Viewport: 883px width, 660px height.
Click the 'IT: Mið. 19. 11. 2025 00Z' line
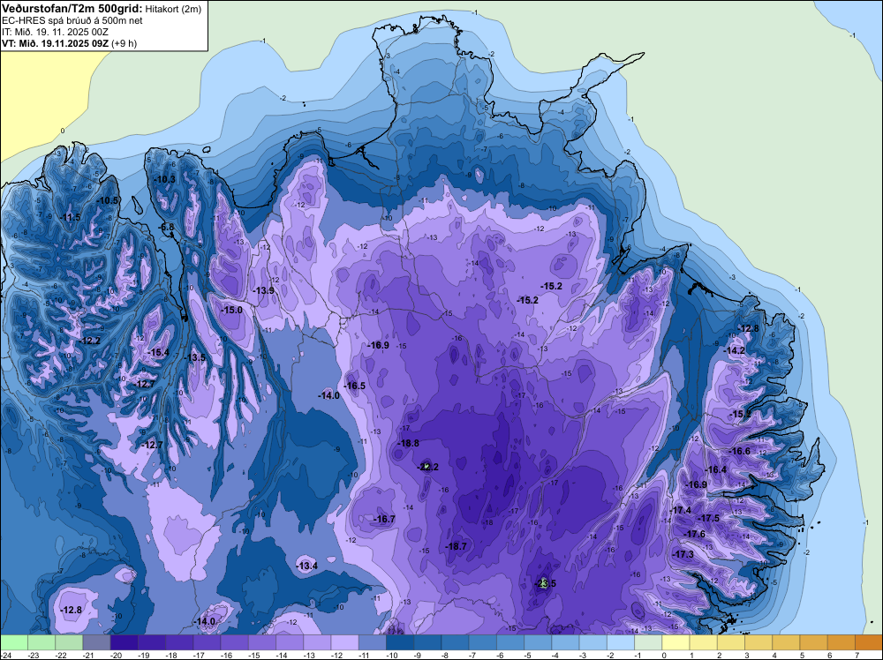click(55, 32)
